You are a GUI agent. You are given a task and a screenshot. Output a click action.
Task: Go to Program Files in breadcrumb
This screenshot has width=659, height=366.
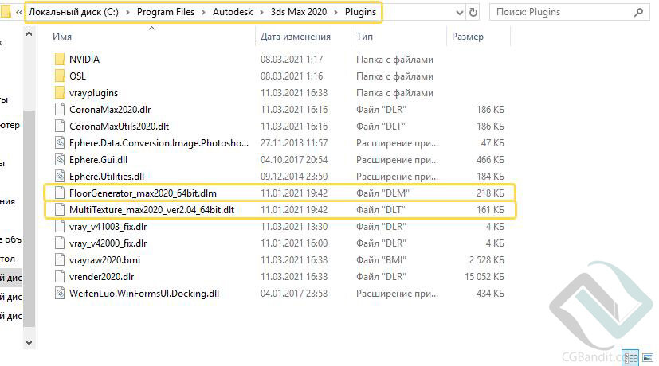[x=166, y=12]
